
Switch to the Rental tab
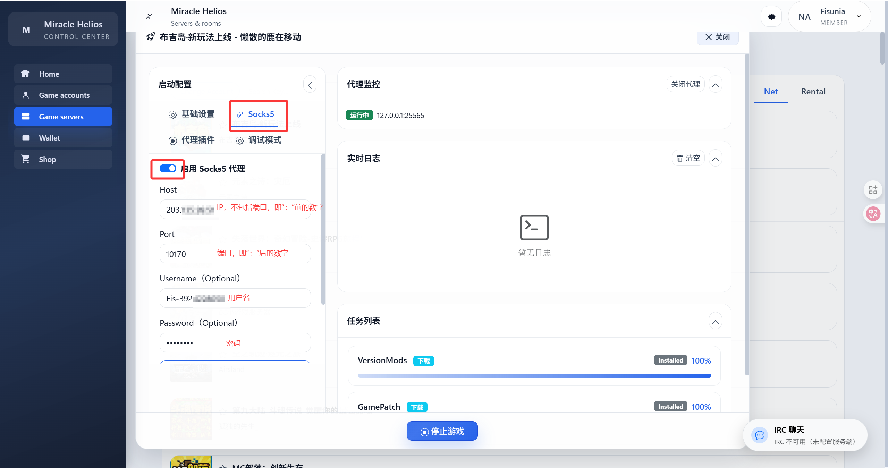coord(813,91)
